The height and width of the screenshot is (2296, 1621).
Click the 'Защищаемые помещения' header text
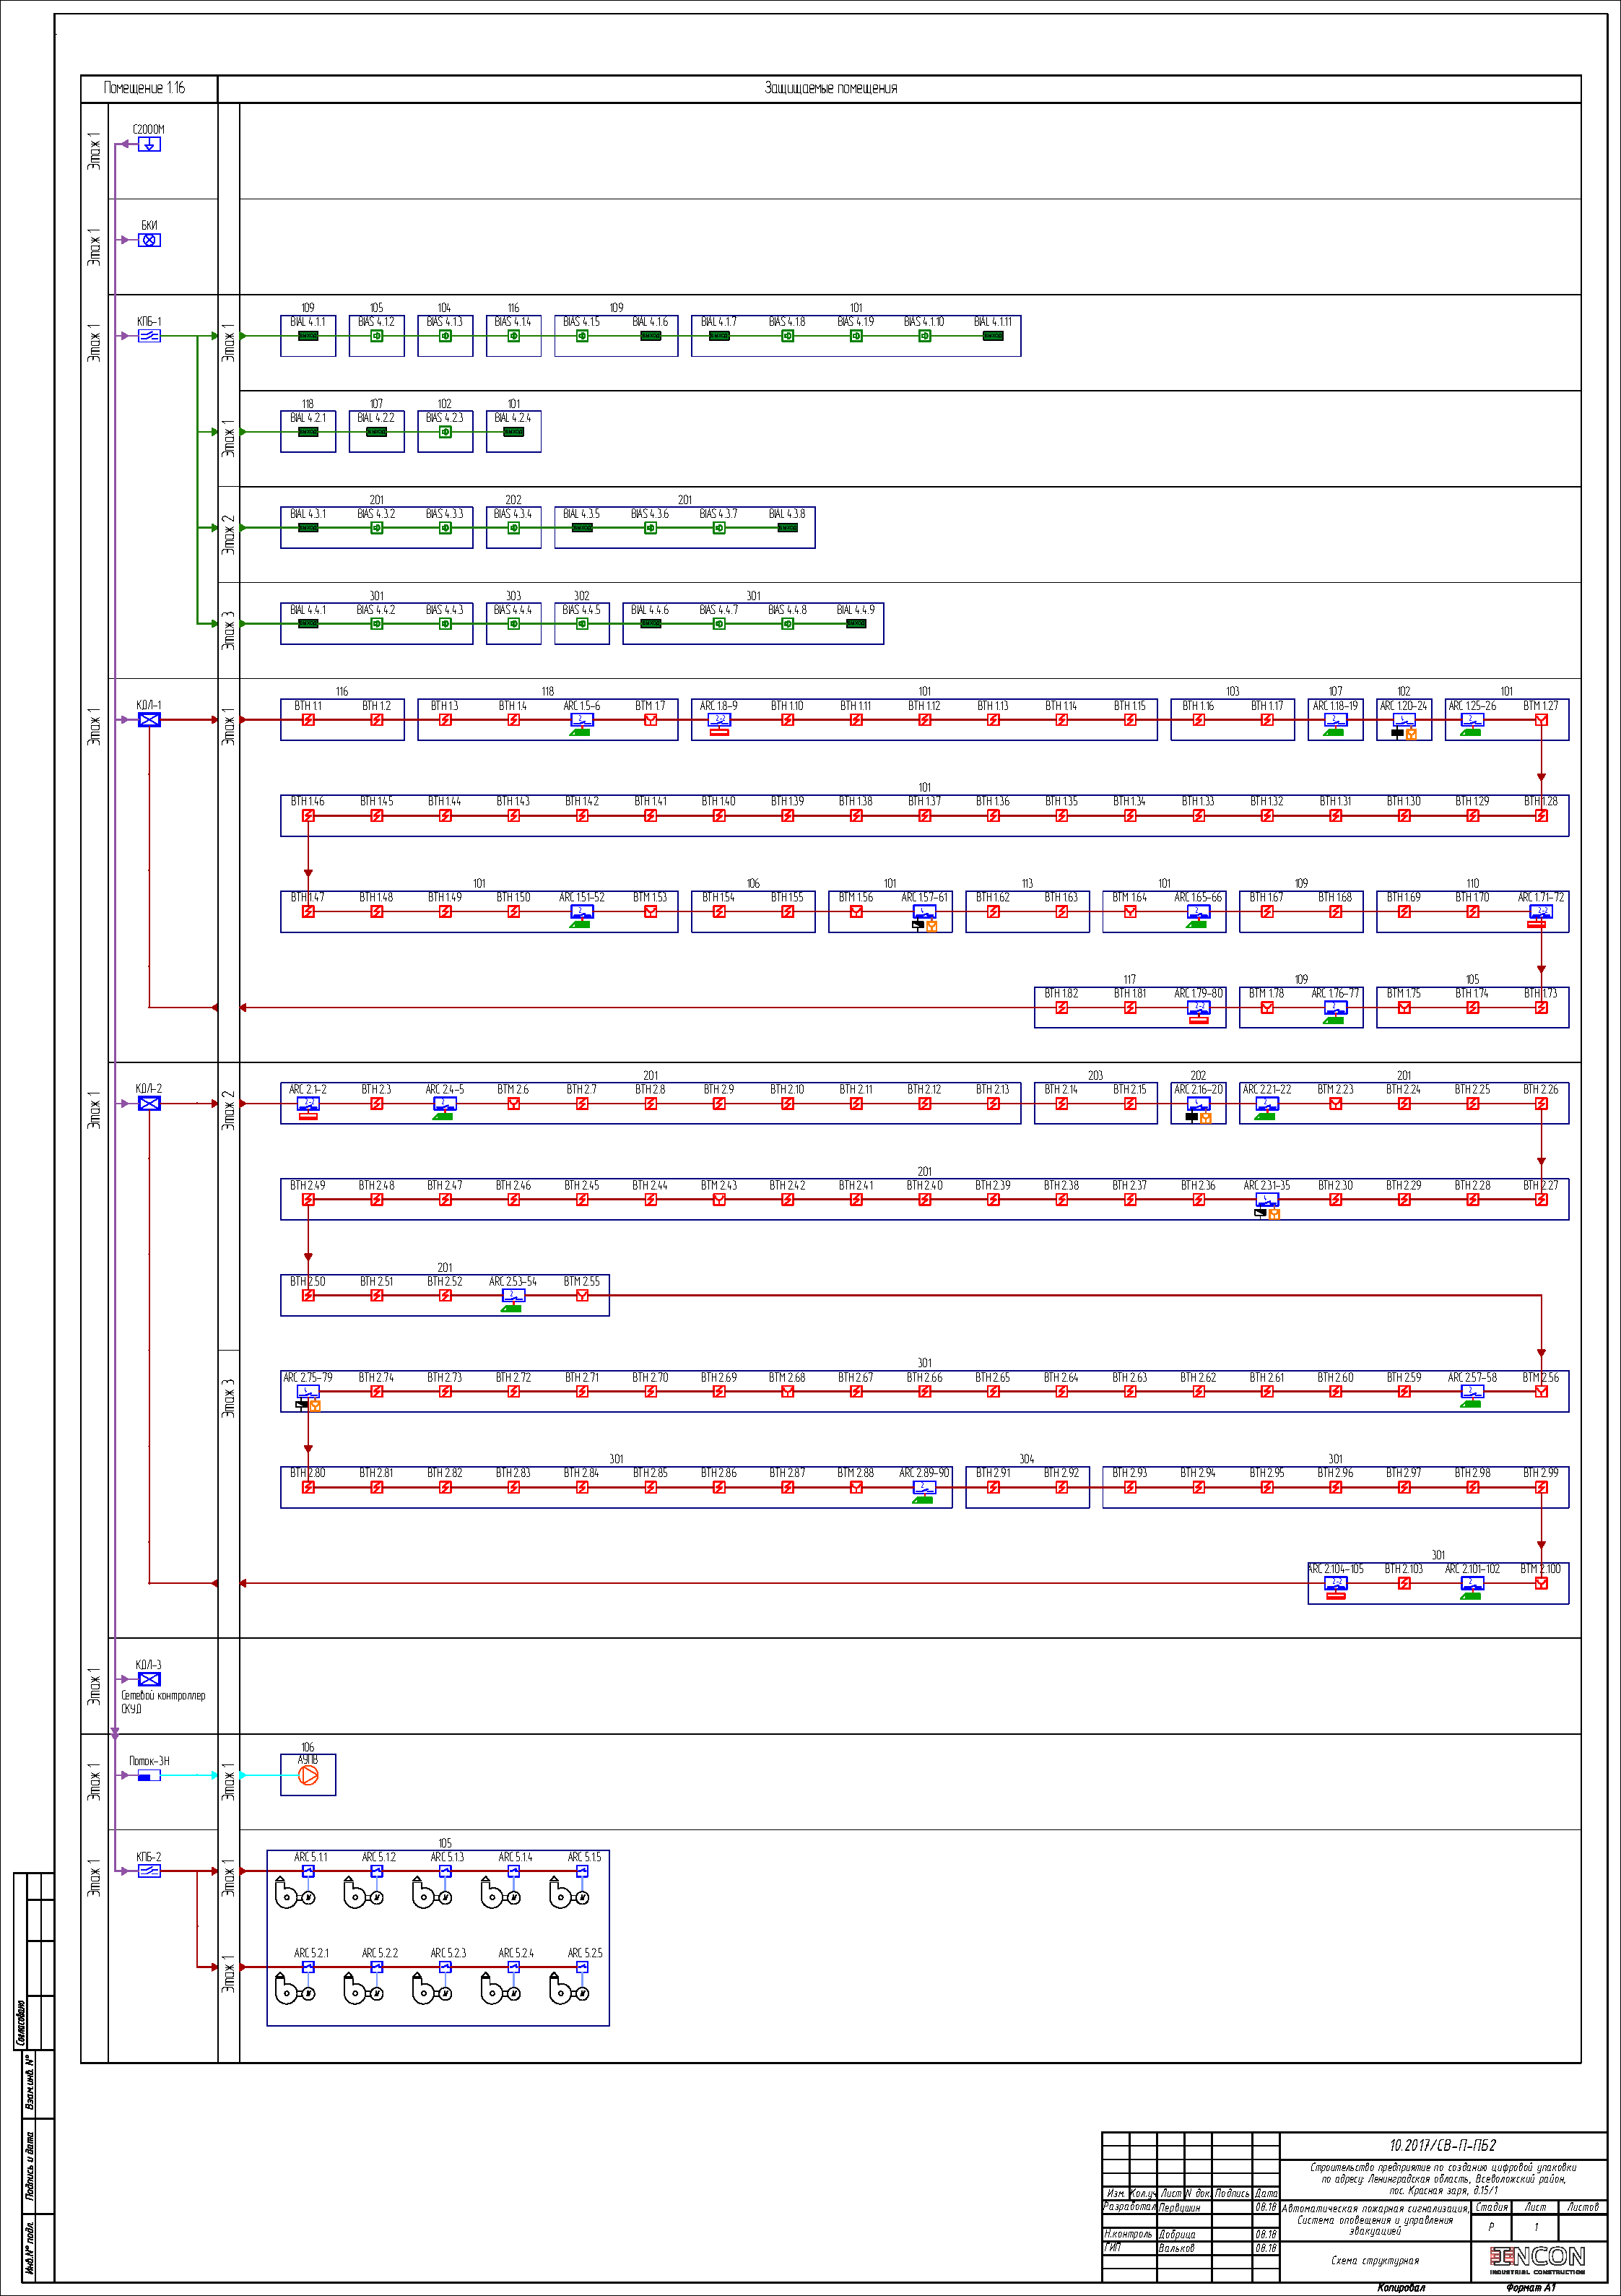point(831,88)
